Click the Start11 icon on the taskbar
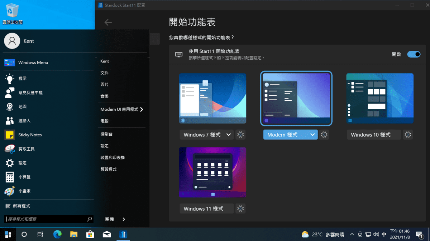 click(123, 234)
